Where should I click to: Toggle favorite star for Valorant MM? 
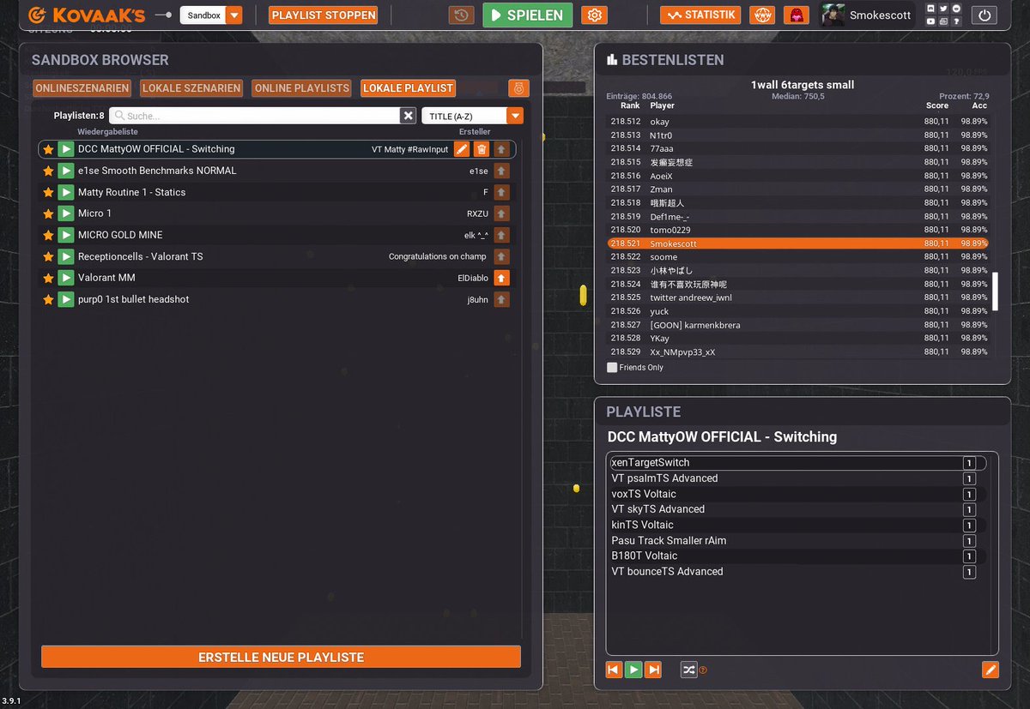pyautogui.click(x=48, y=278)
